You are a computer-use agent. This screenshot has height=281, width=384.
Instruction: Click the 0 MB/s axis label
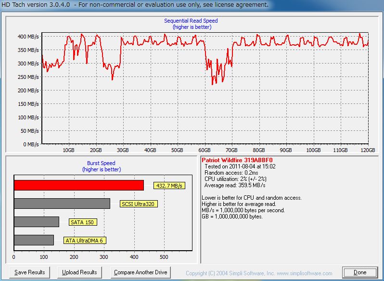coord(31,144)
